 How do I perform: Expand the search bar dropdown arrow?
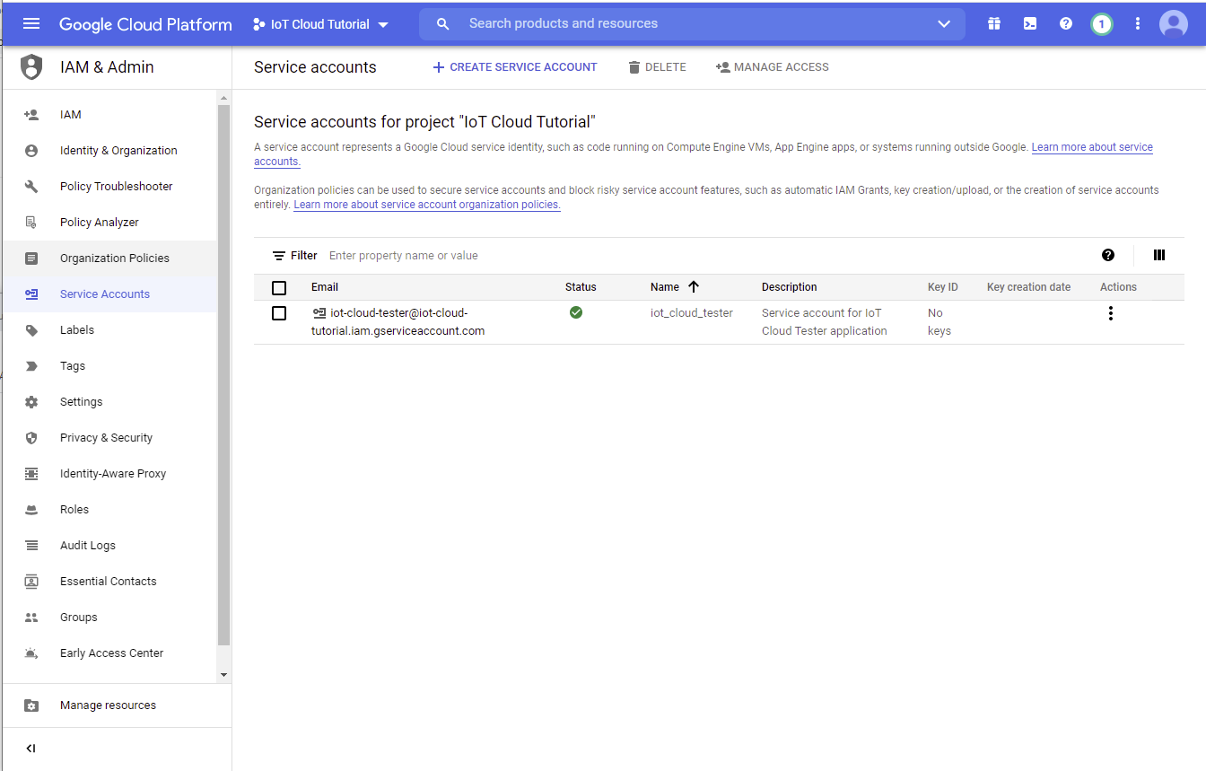pos(944,24)
